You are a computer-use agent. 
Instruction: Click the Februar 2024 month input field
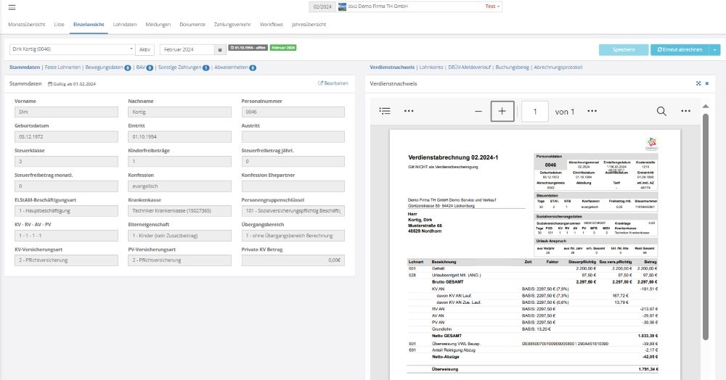[x=187, y=49]
